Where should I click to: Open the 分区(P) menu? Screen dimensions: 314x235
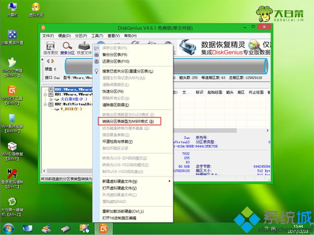point(81,36)
